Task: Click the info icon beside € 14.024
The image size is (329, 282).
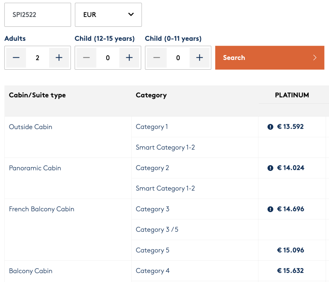Action: [x=270, y=168]
